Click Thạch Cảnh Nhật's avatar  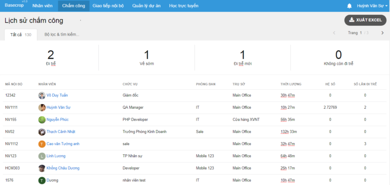click(42, 132)
